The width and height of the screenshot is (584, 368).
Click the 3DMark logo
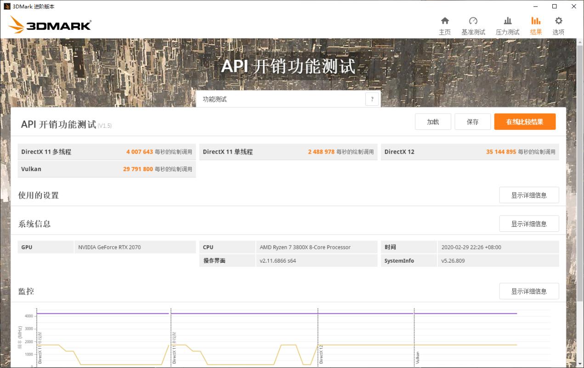pyautogui.click(x=49, y=25)
